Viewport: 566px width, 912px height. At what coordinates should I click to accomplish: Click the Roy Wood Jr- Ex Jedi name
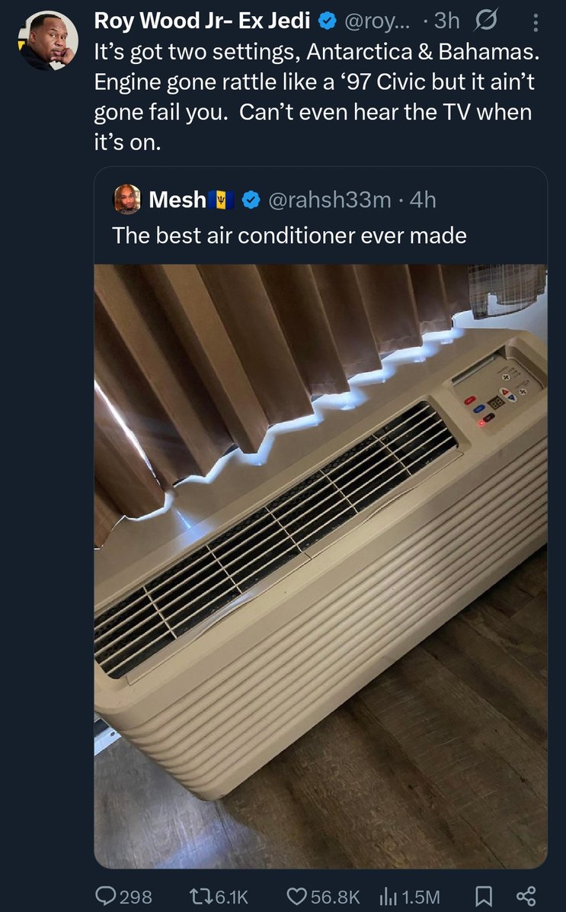tap(202, 21)
